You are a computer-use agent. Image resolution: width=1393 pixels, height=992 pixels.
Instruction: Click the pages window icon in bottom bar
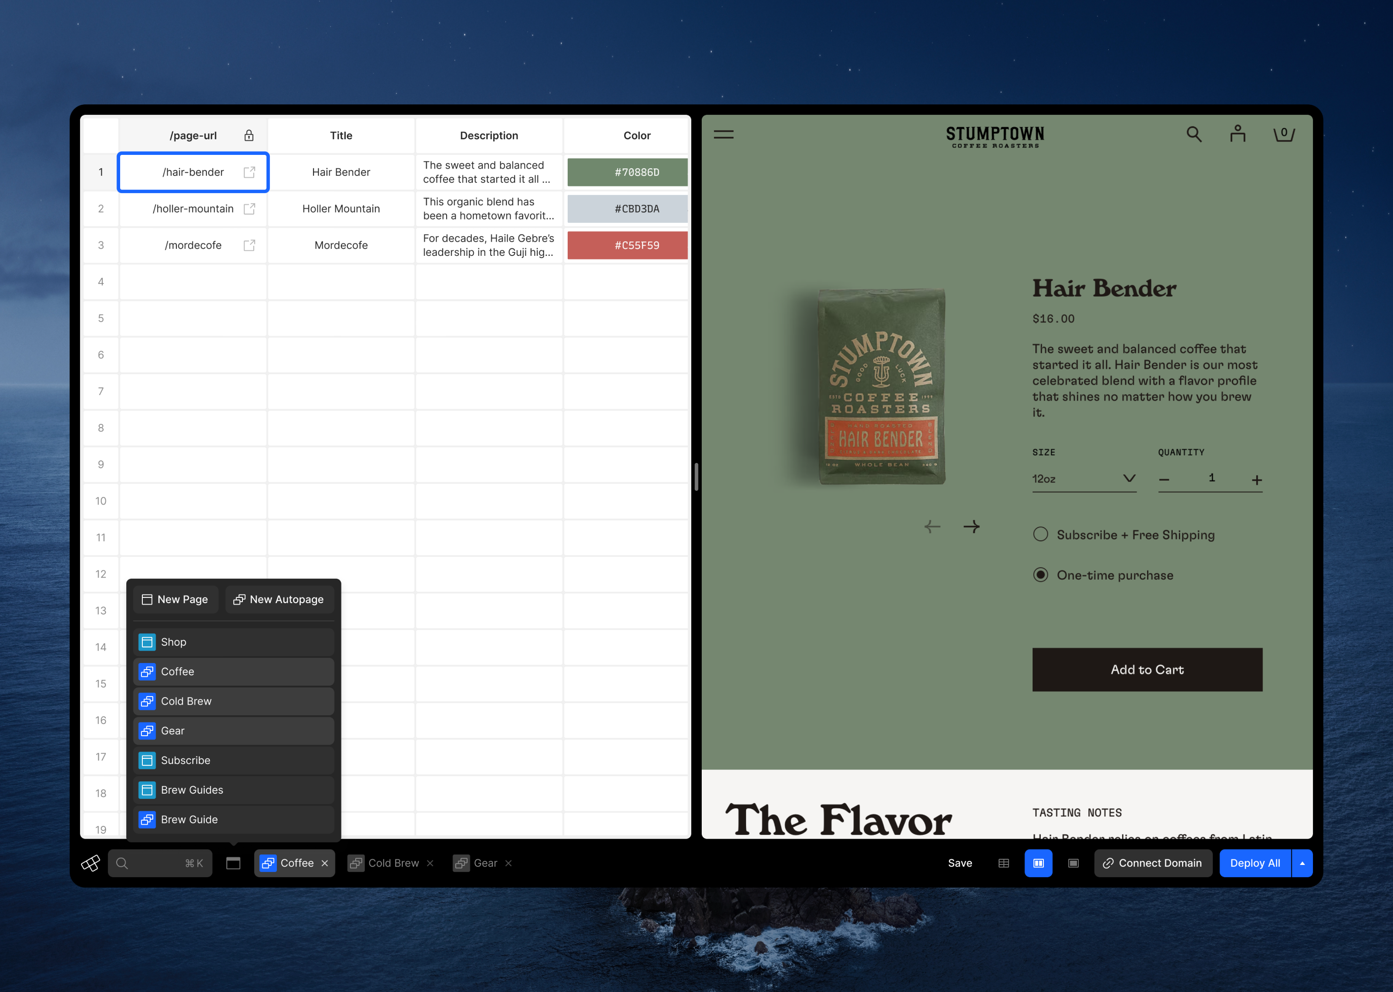tap(233, 863)
